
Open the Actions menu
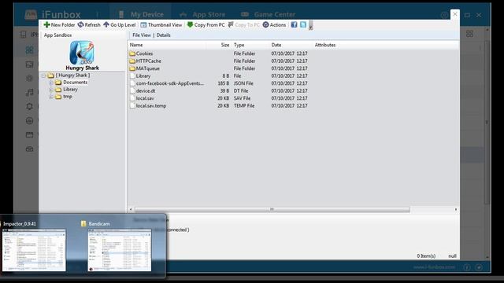click(274, 24)
